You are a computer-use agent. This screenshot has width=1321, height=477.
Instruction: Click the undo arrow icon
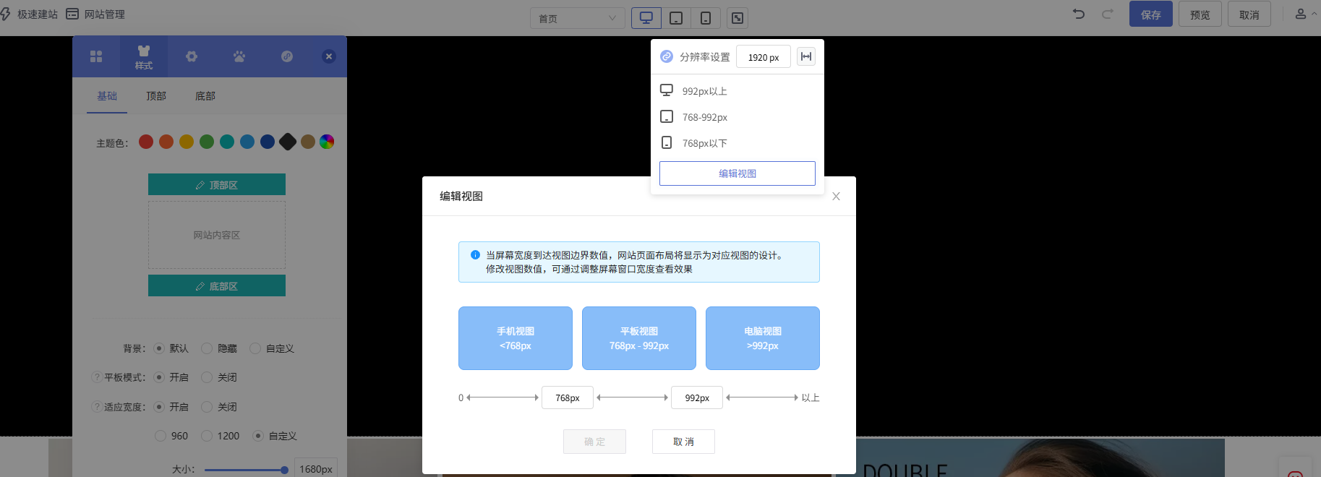point(1079,14)
